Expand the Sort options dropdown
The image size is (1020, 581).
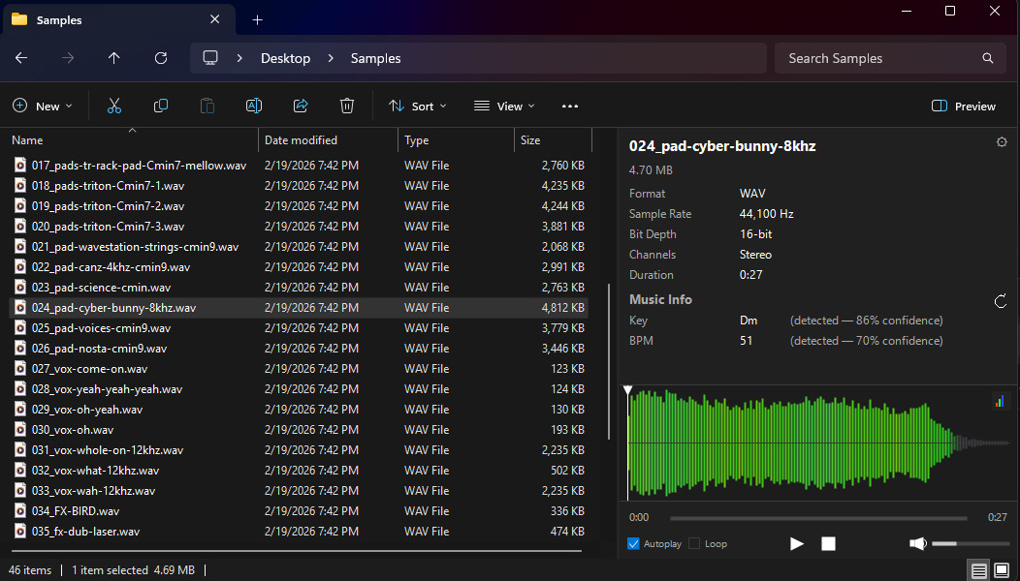click(x=418, y=107)
